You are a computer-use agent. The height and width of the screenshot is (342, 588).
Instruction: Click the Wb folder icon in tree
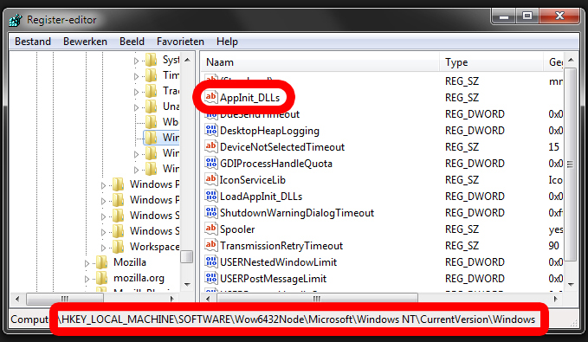coord(151,122)
